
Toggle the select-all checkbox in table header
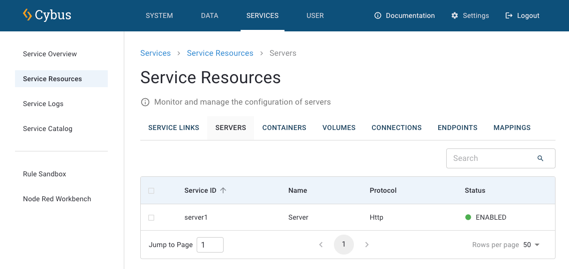coord(151,191)
